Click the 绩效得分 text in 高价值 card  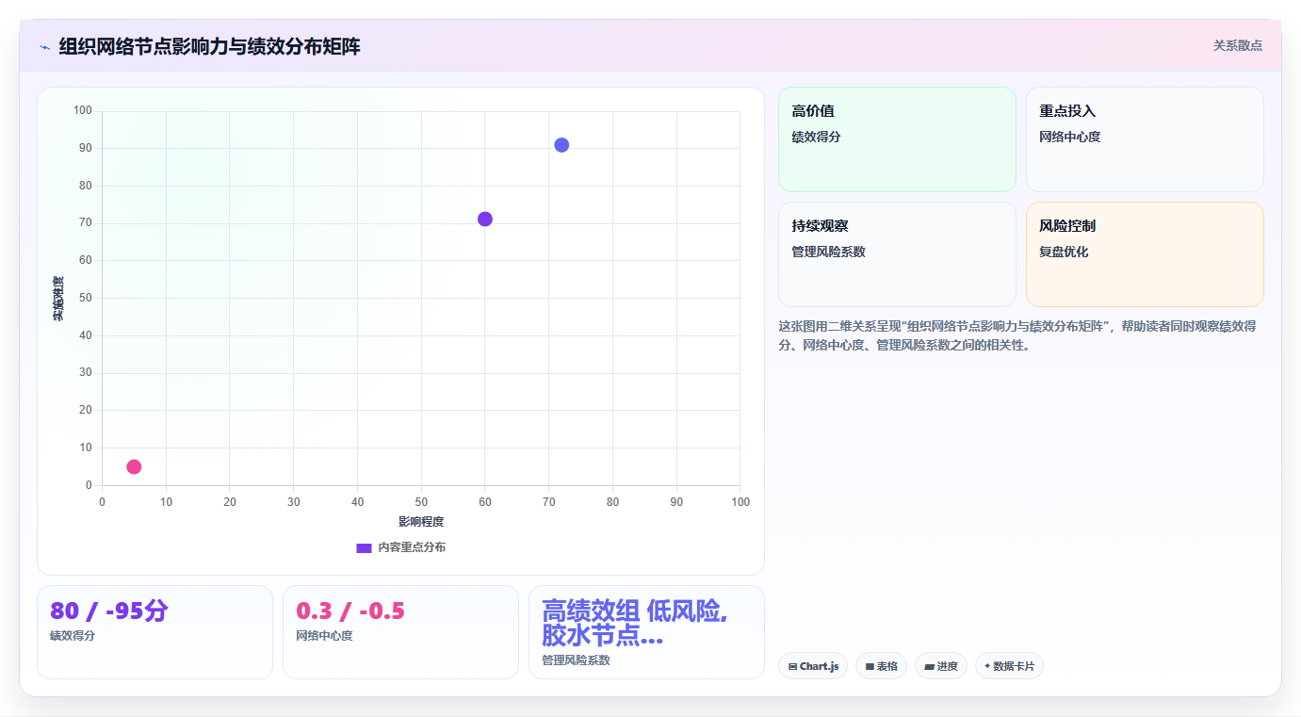816,137
